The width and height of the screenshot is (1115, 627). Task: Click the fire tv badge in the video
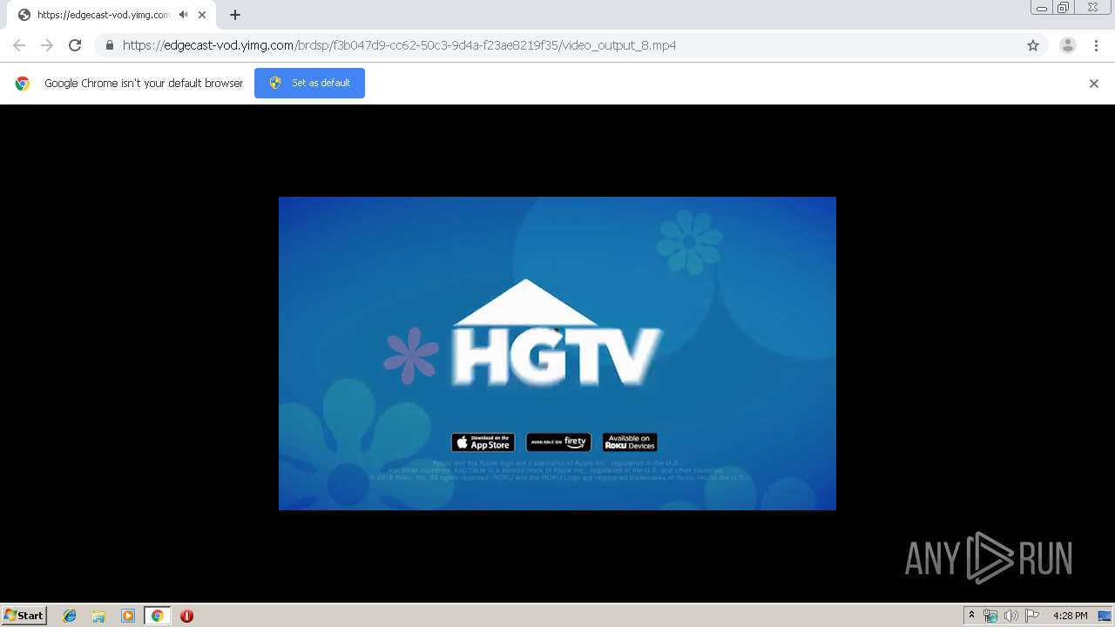[x=558, y=442]
